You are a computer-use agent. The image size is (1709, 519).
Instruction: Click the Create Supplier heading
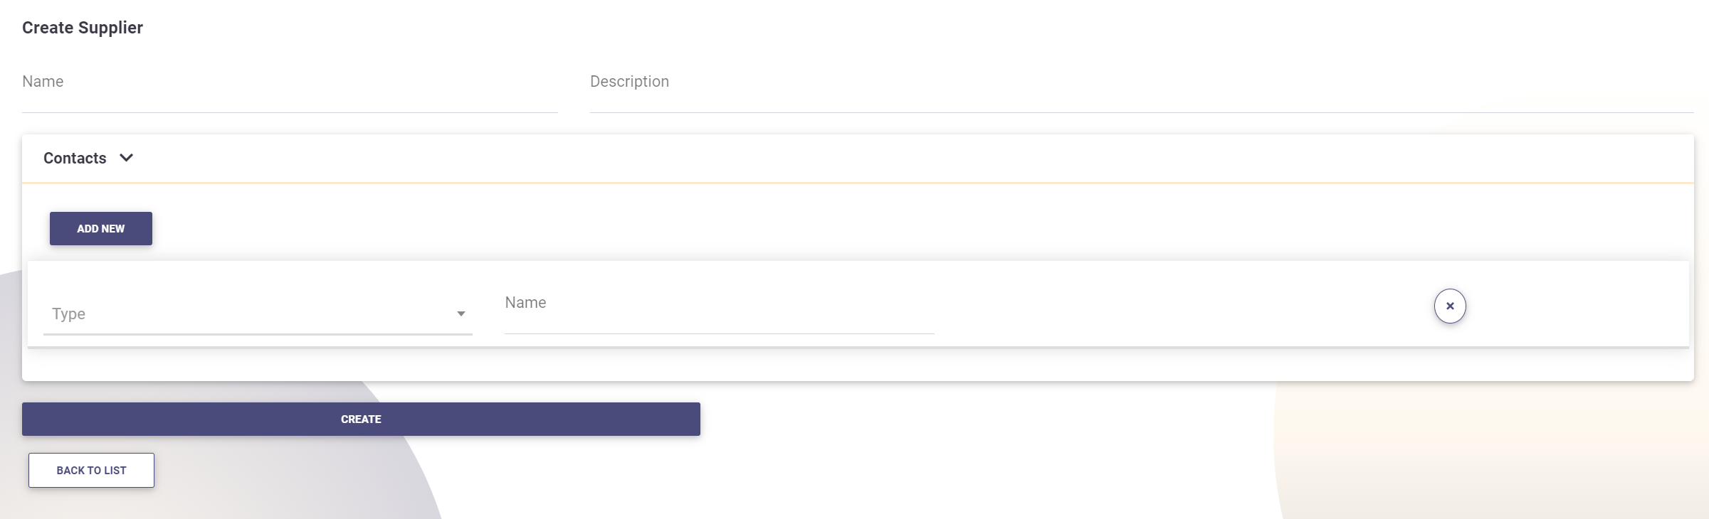pyautogui.click(x=83, y=28)
